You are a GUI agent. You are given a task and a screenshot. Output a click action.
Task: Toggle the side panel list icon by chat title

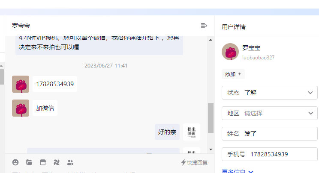point(204,26)
